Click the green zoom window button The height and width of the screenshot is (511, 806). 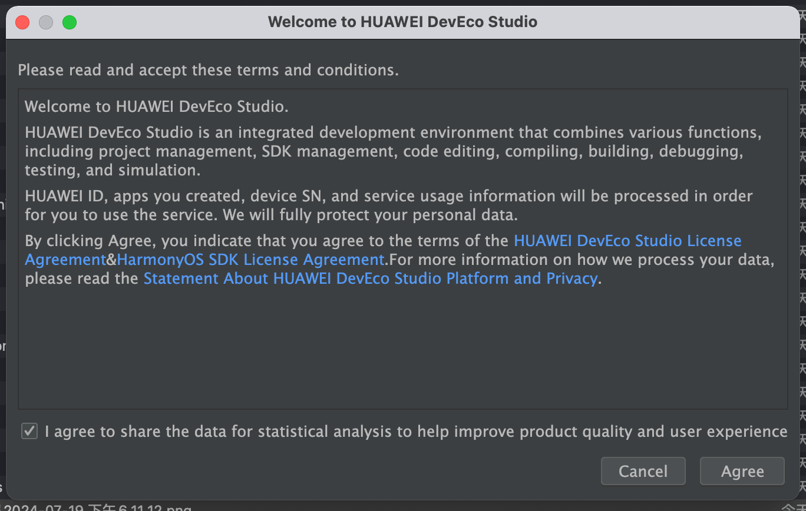tap(70, 23)
